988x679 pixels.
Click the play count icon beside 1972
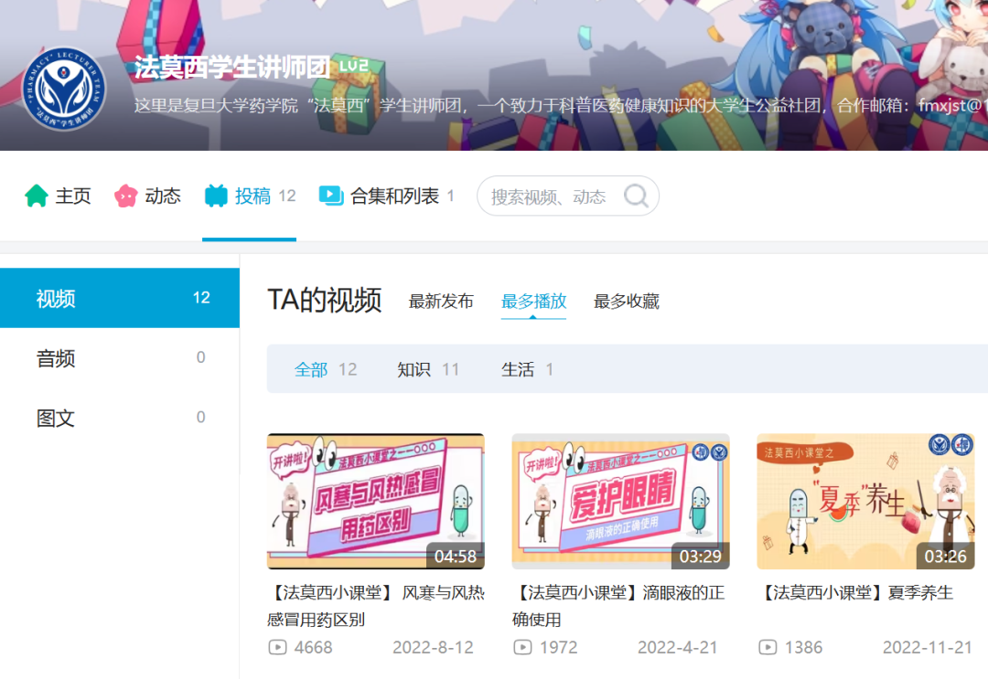pyautogui.click(x=522, y=648)
